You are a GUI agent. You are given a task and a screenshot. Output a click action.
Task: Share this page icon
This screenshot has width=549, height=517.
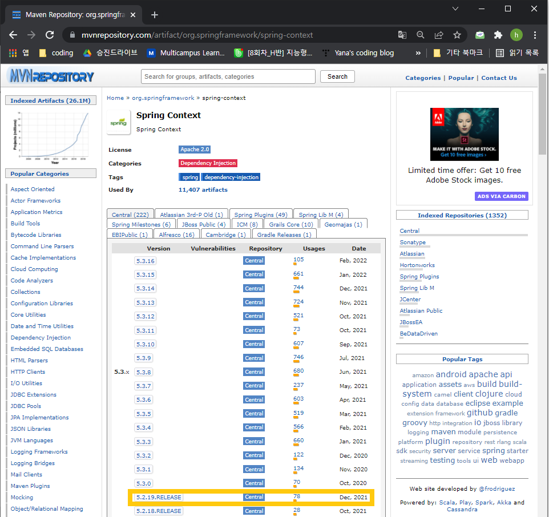coord(439,35)
